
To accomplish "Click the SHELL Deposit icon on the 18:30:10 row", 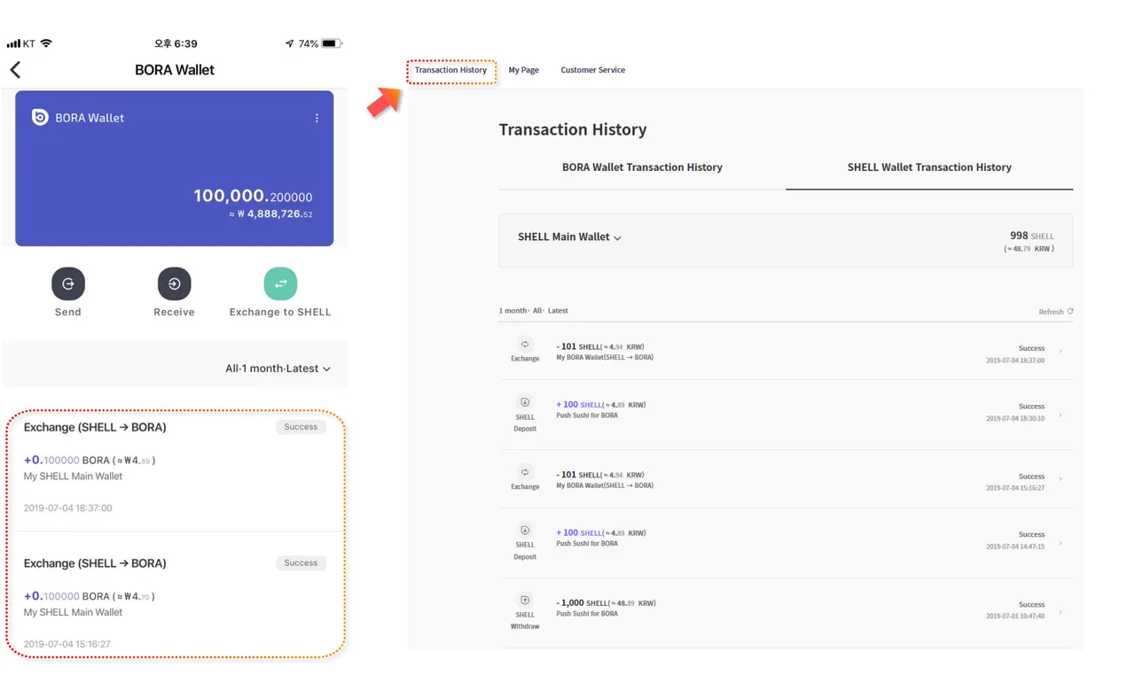I will [525, 402].
